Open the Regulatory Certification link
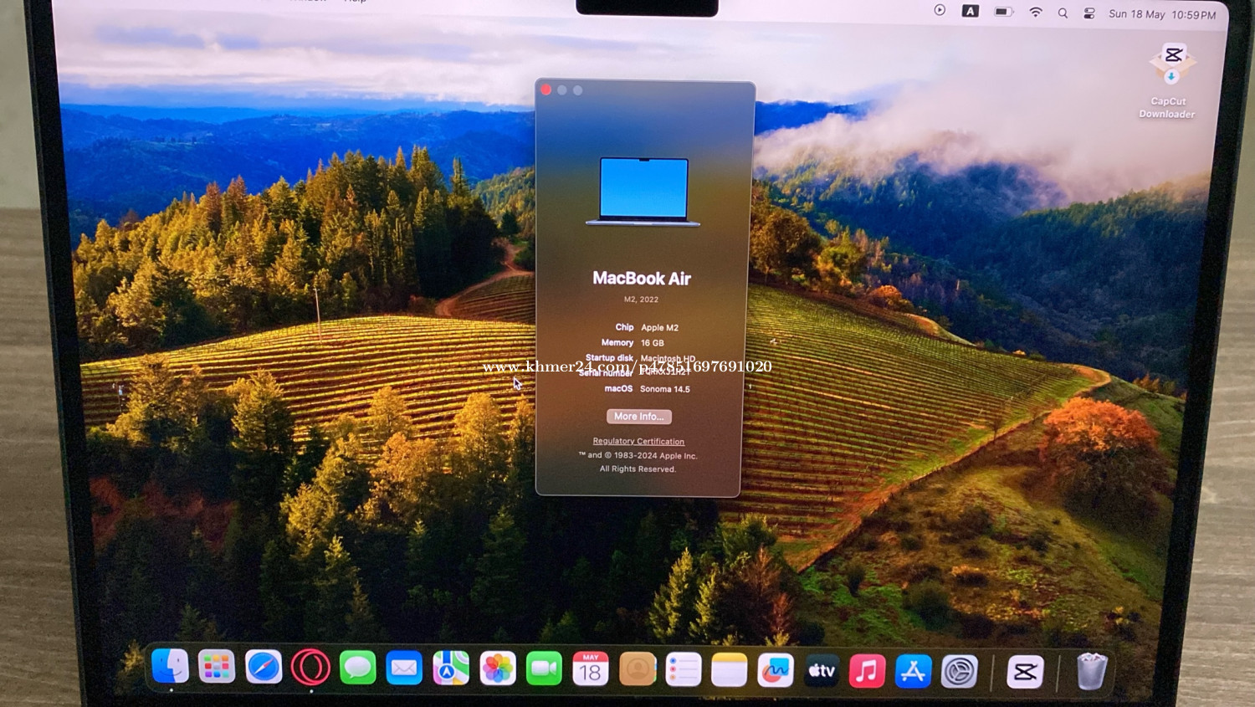Screen dimensions: 1255x707 coord(638,441)
